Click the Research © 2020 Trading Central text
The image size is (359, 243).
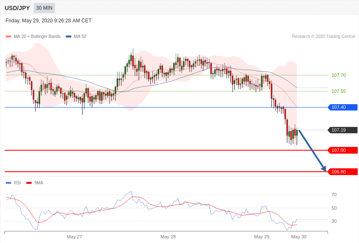(324, 36)
